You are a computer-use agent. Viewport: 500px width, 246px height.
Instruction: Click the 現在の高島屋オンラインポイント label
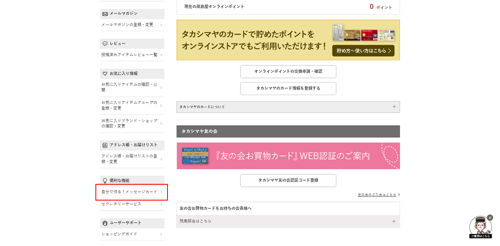pos(214,7)
